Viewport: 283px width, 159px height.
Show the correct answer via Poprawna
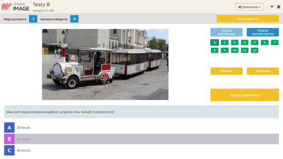(x=263, y=71)
